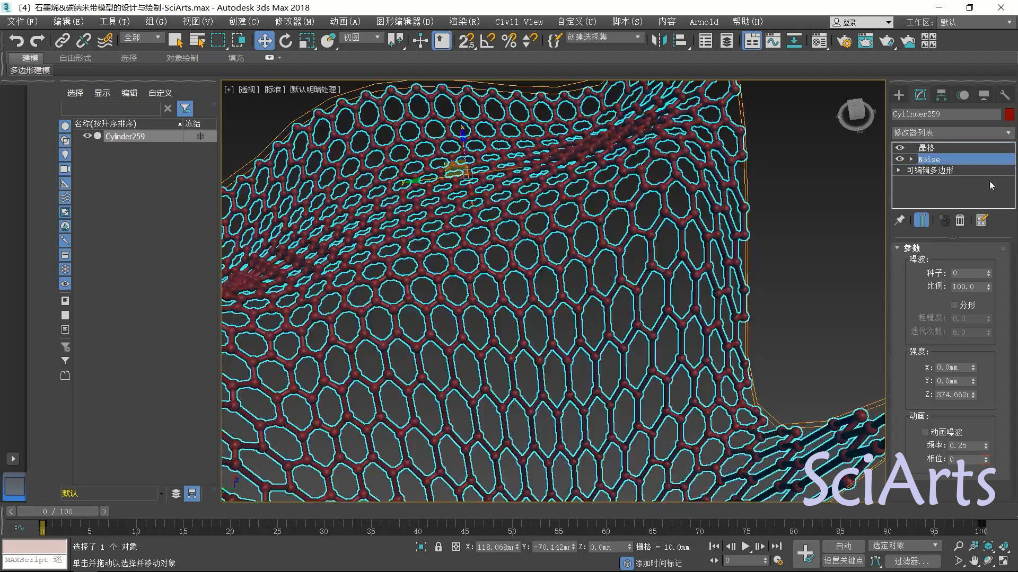Click Configure Modifier Sets icon
Viewport: 1018px width, 572px height.
point(981,220)
